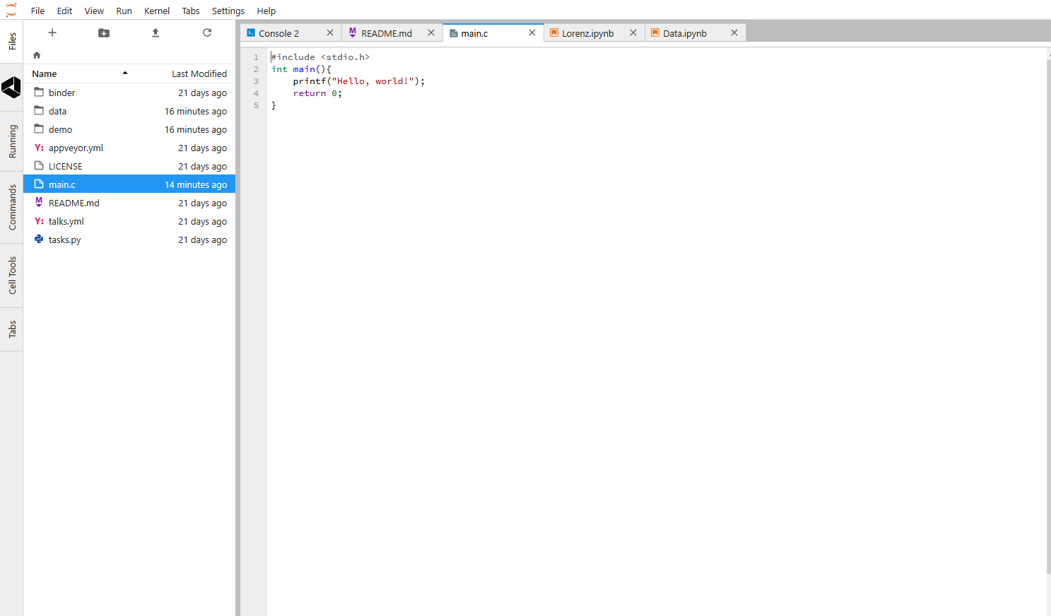Select the talks.yml file
Screen dimensions: 1051x616
click(x=130, y=221)
